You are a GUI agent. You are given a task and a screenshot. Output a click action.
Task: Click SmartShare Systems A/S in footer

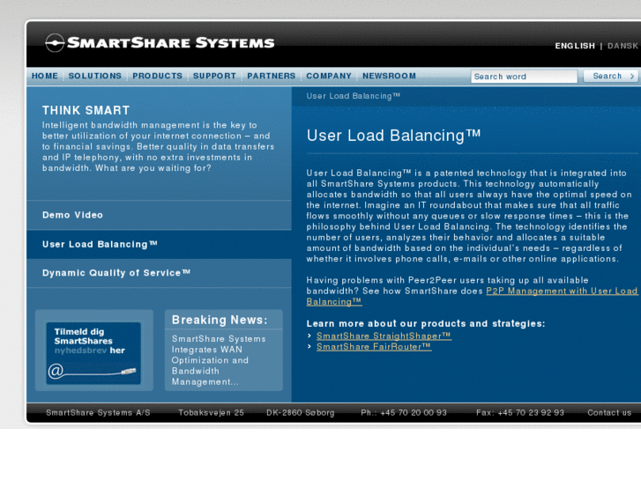point(98,412)
